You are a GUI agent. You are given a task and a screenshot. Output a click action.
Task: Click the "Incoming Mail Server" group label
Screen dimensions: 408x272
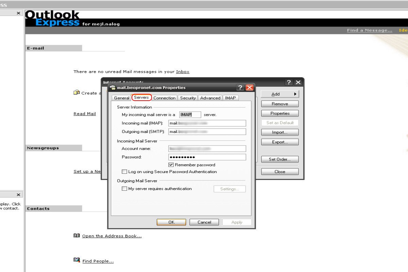137,141
